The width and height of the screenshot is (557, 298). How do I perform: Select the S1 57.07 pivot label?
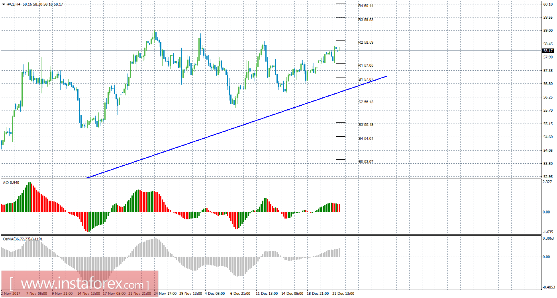point(366,79)
